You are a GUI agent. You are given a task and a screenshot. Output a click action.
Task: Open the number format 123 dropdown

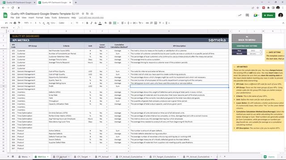(53, 23)
